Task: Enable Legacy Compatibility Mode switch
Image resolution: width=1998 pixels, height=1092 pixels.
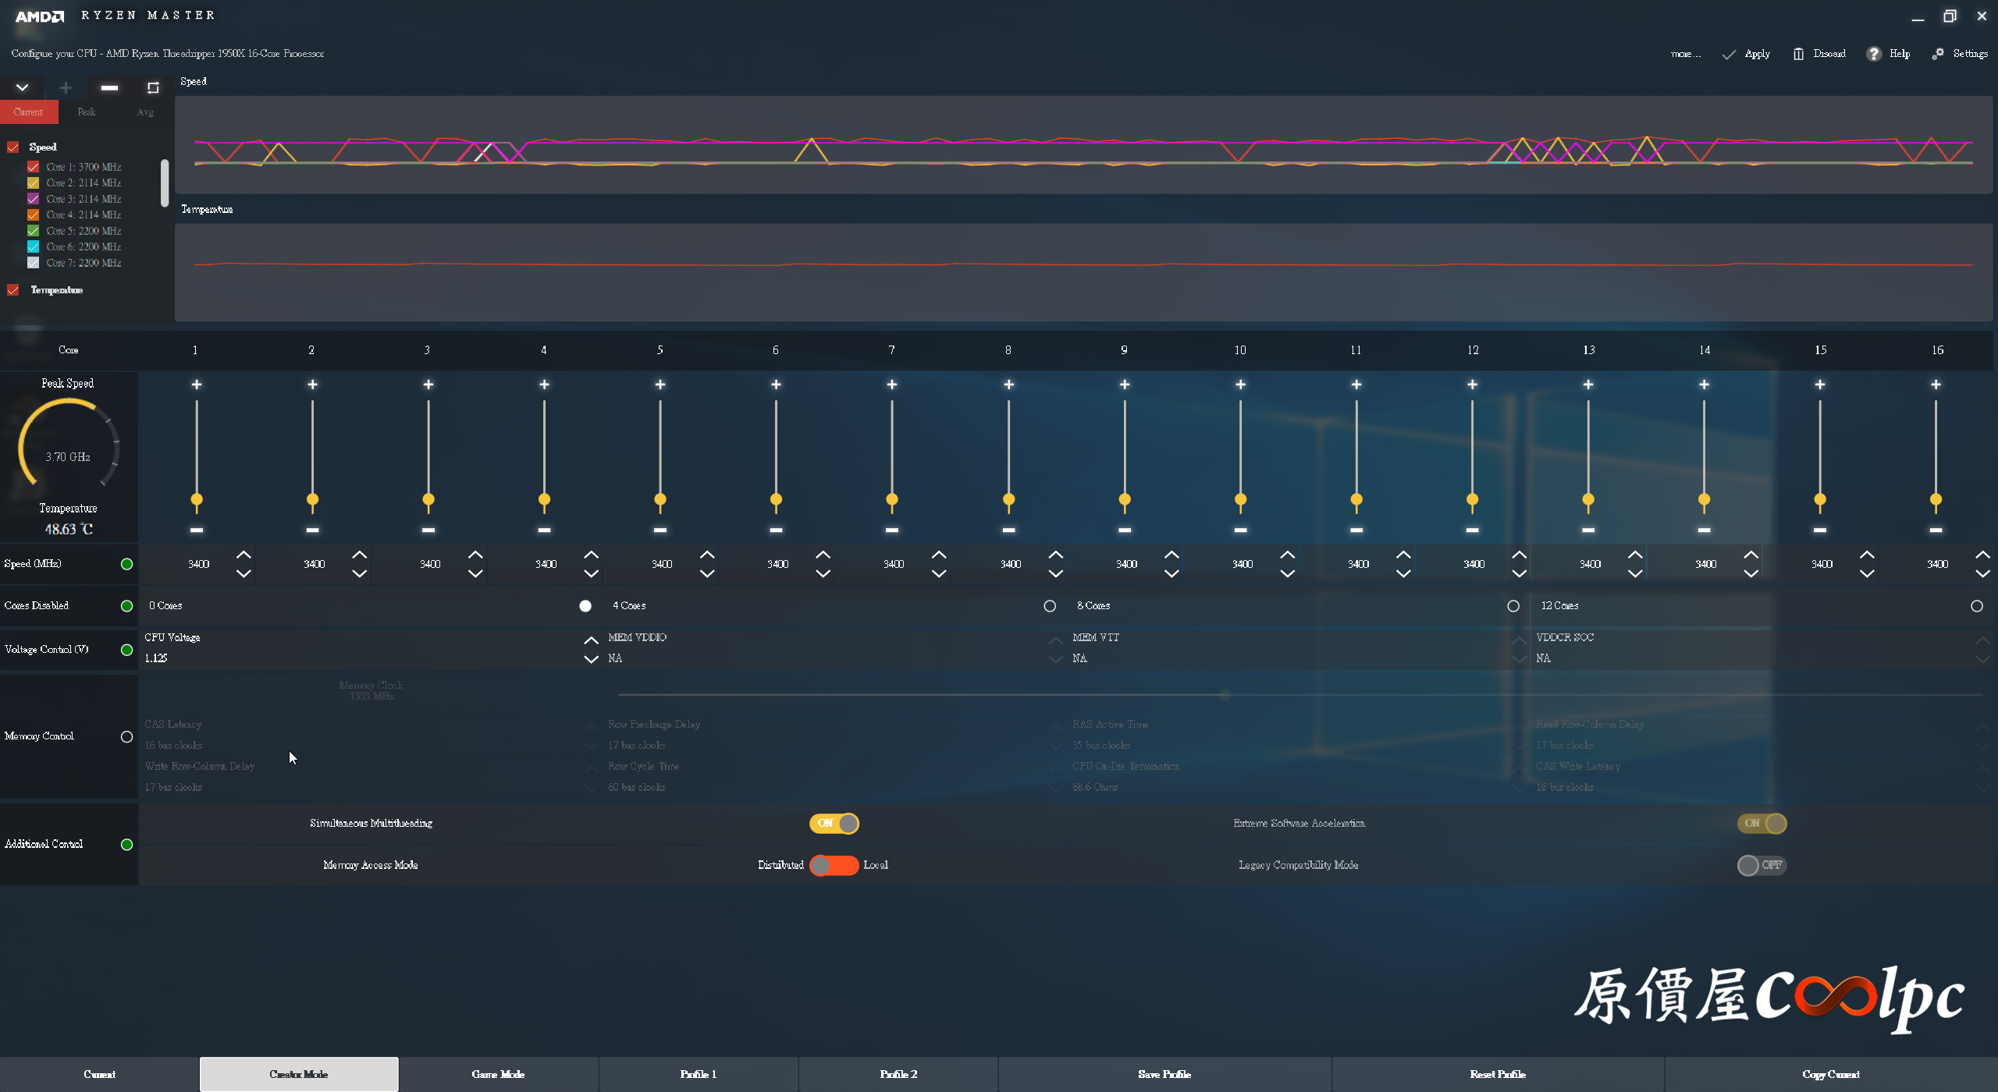Action: click(x=1762, y=866)
